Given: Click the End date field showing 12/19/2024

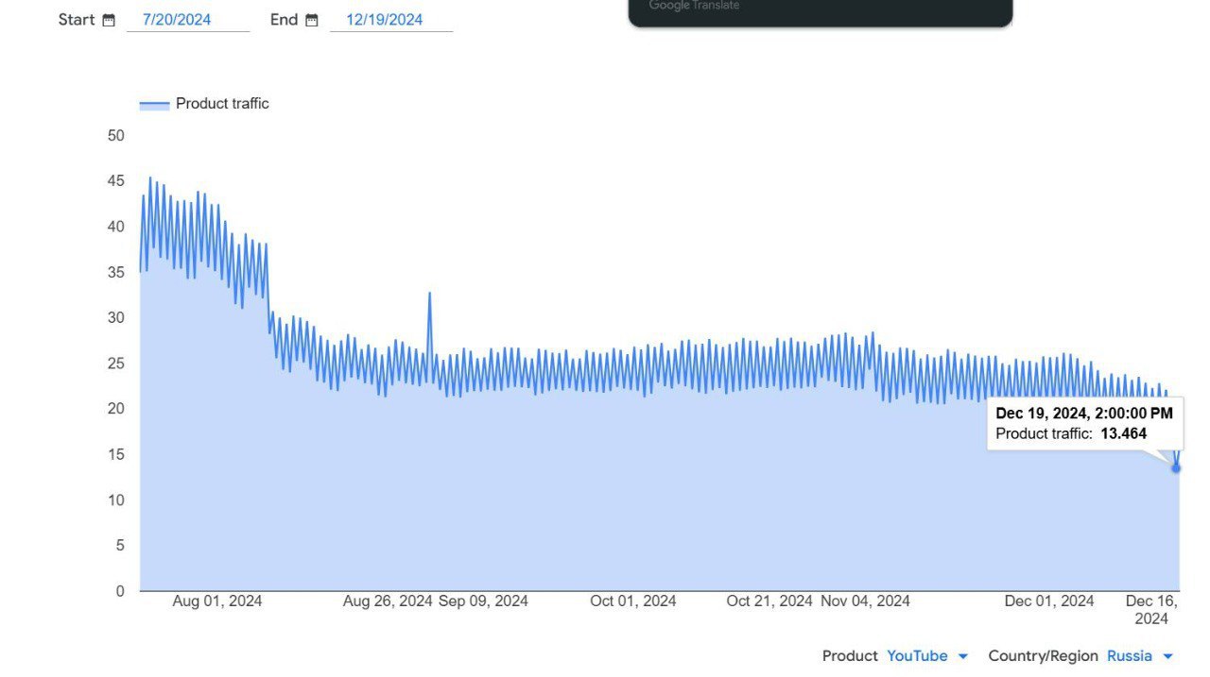Looking at the screenshot, I should click(390, 20).
